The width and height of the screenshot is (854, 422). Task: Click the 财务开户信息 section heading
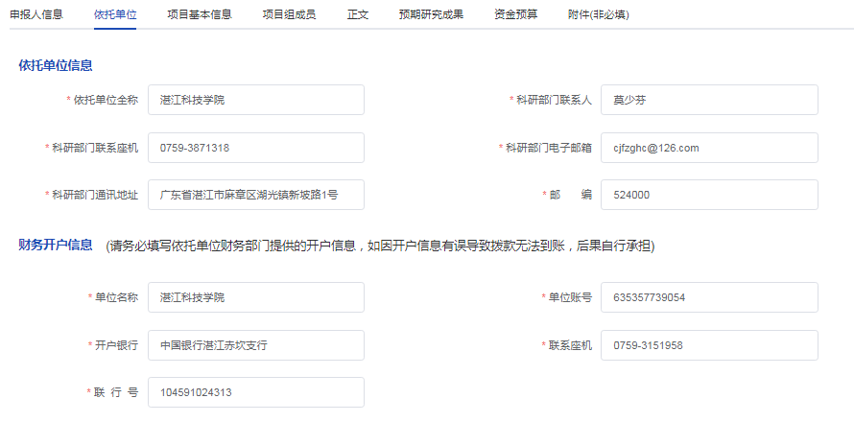(x=56, y=245)
